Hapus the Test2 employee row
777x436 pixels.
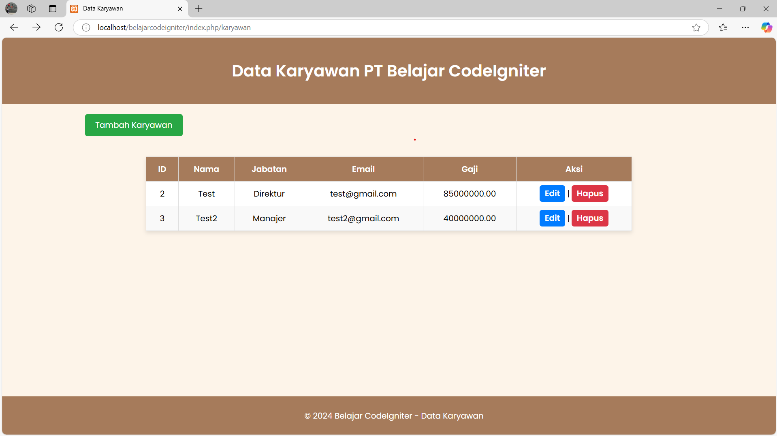[590, 218]
